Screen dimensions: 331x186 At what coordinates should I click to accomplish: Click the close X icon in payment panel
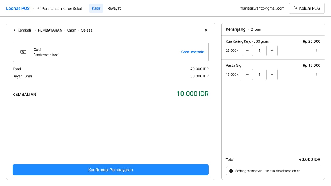pos(206,30)
